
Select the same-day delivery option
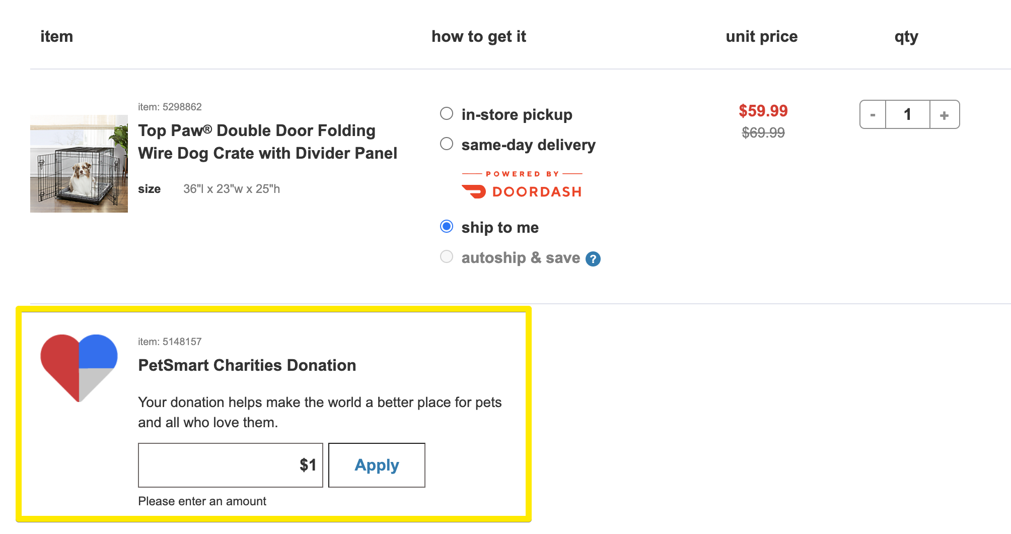(x=446, y=144)
